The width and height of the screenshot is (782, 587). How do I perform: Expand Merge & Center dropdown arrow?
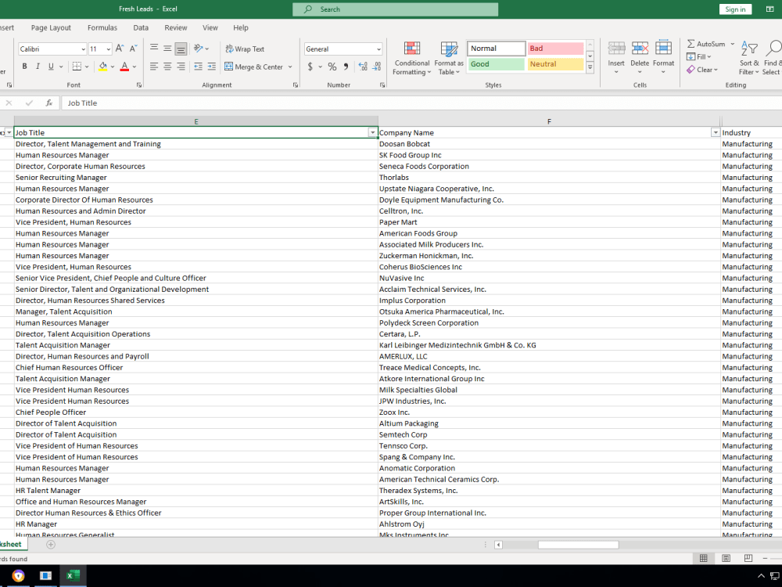[x=290, y=67]
